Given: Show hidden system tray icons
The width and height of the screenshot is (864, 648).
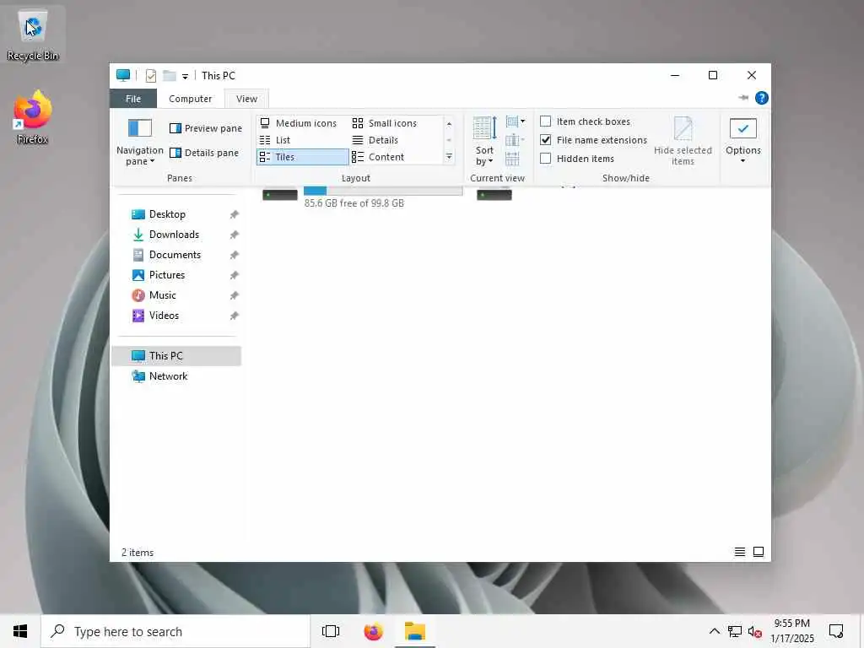Looking at the screenshot, I should click(x=714, y=631).
